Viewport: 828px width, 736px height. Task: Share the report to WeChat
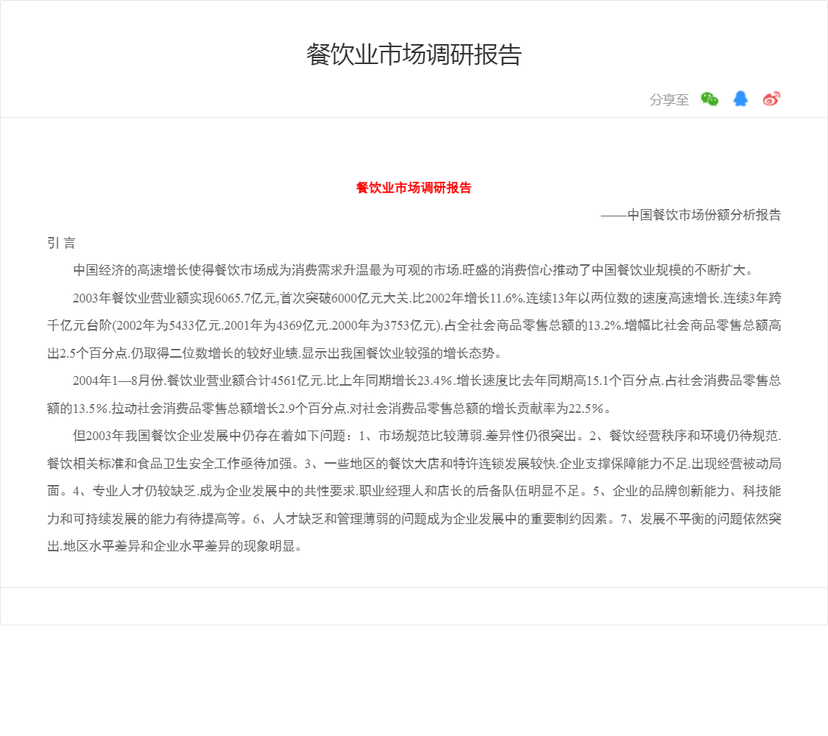click(710, 99)
